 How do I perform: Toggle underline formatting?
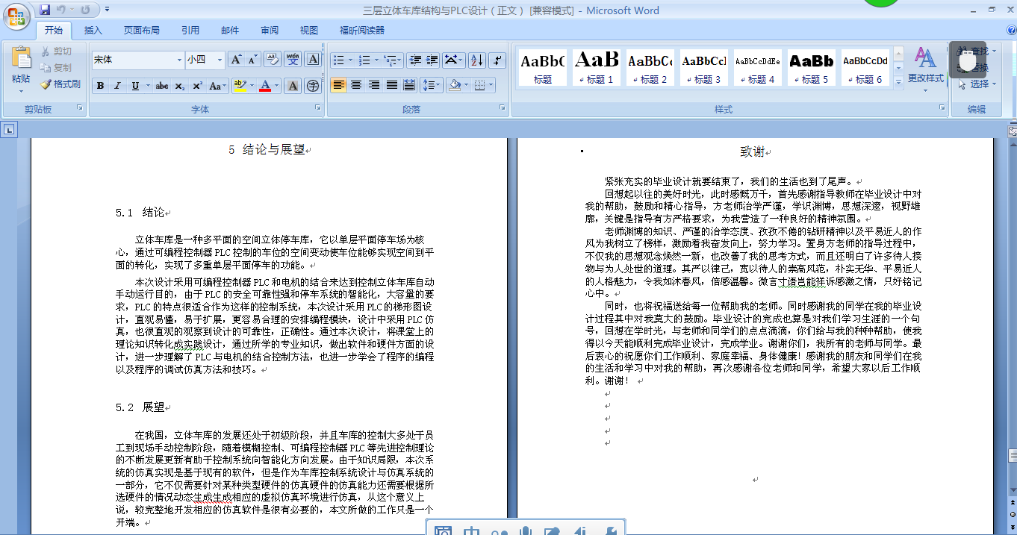(134, 86)
